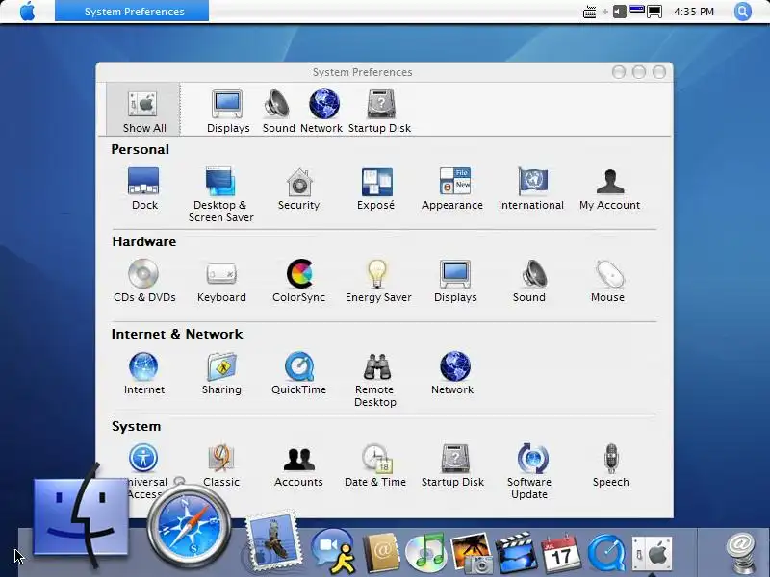Image resolution: width=770 pixels, height=577 pixels.
Task: Open the System Preferences application menu
Action: (x=132, y=11)
